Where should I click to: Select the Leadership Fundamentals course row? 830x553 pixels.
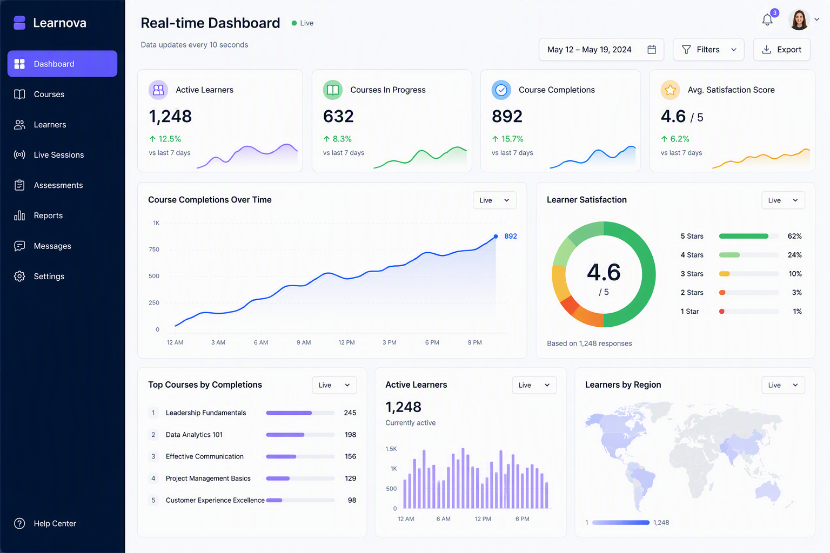click(x=252, y=413)
